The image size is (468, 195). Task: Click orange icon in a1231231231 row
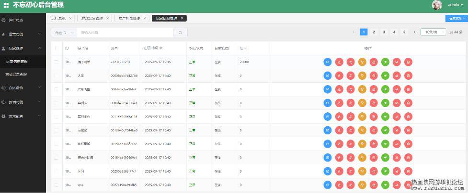point(362,62)
